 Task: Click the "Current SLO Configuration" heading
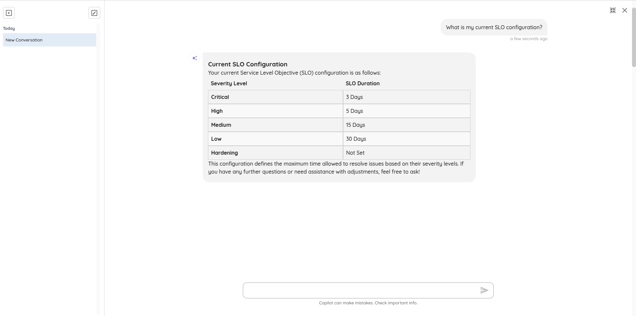(x=247, y=64)
